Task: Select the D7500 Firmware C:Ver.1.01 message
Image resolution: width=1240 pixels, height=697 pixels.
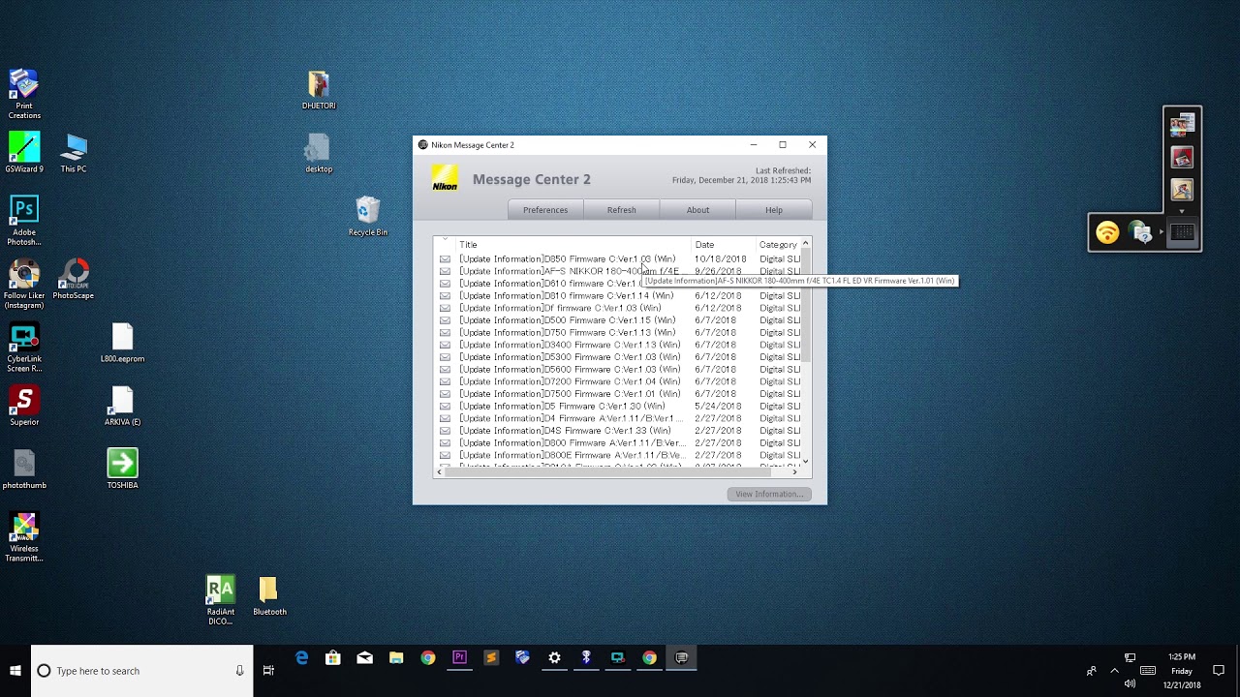Action: pyautogui.click(x=570, y=394)
